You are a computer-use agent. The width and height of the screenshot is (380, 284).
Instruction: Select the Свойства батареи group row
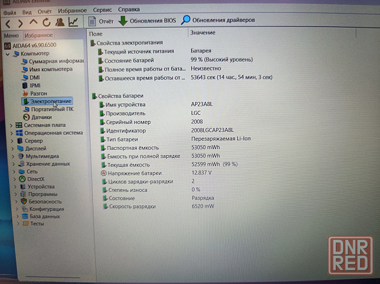[118, 96]
